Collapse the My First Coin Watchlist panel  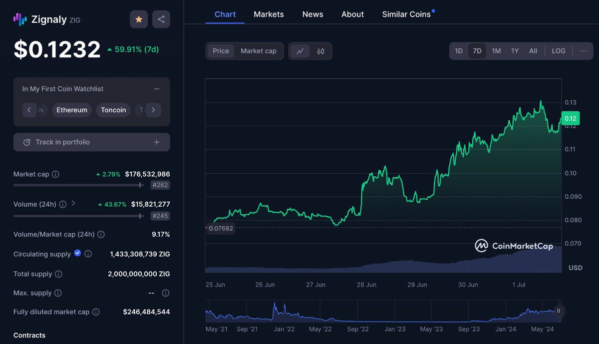[157, 89]
